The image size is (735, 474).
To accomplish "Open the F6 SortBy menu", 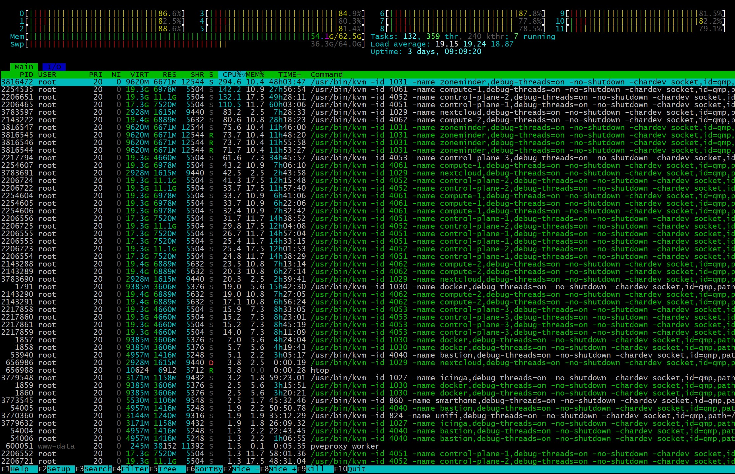I will (208, 469).
